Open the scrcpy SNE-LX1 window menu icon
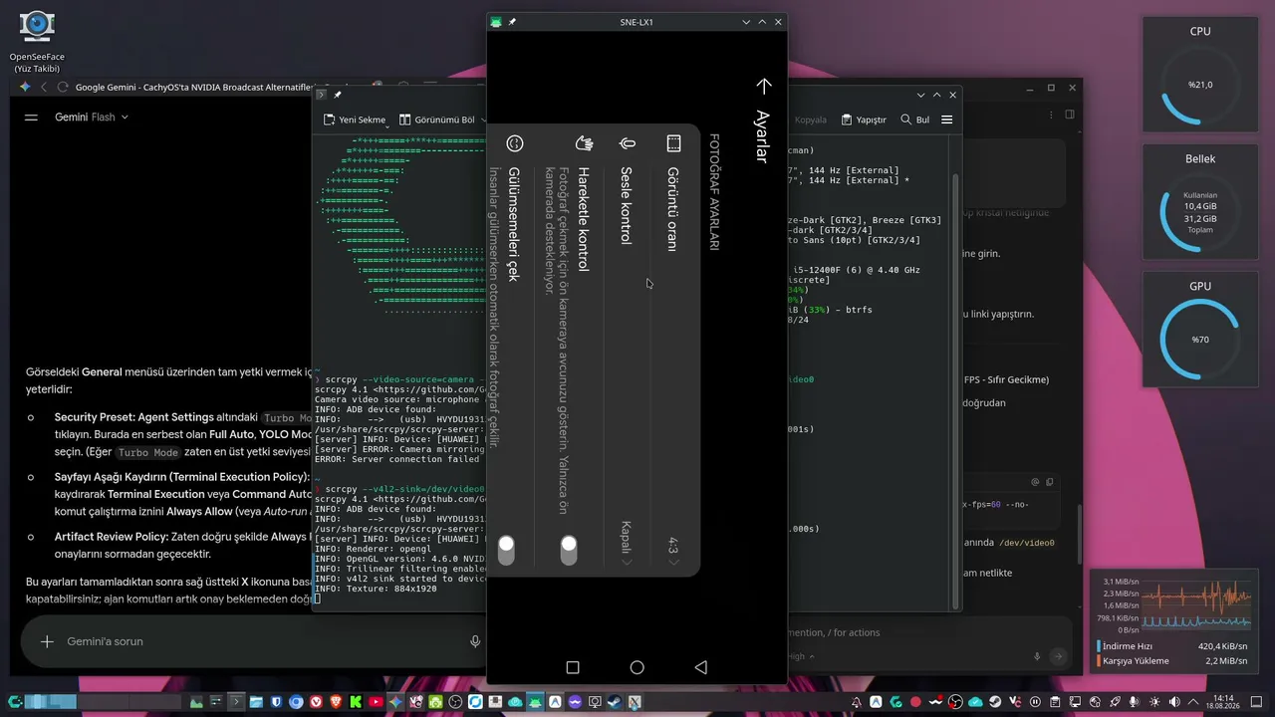The image size is (1275, 717). pyautogui.click(x=496, y=22)
